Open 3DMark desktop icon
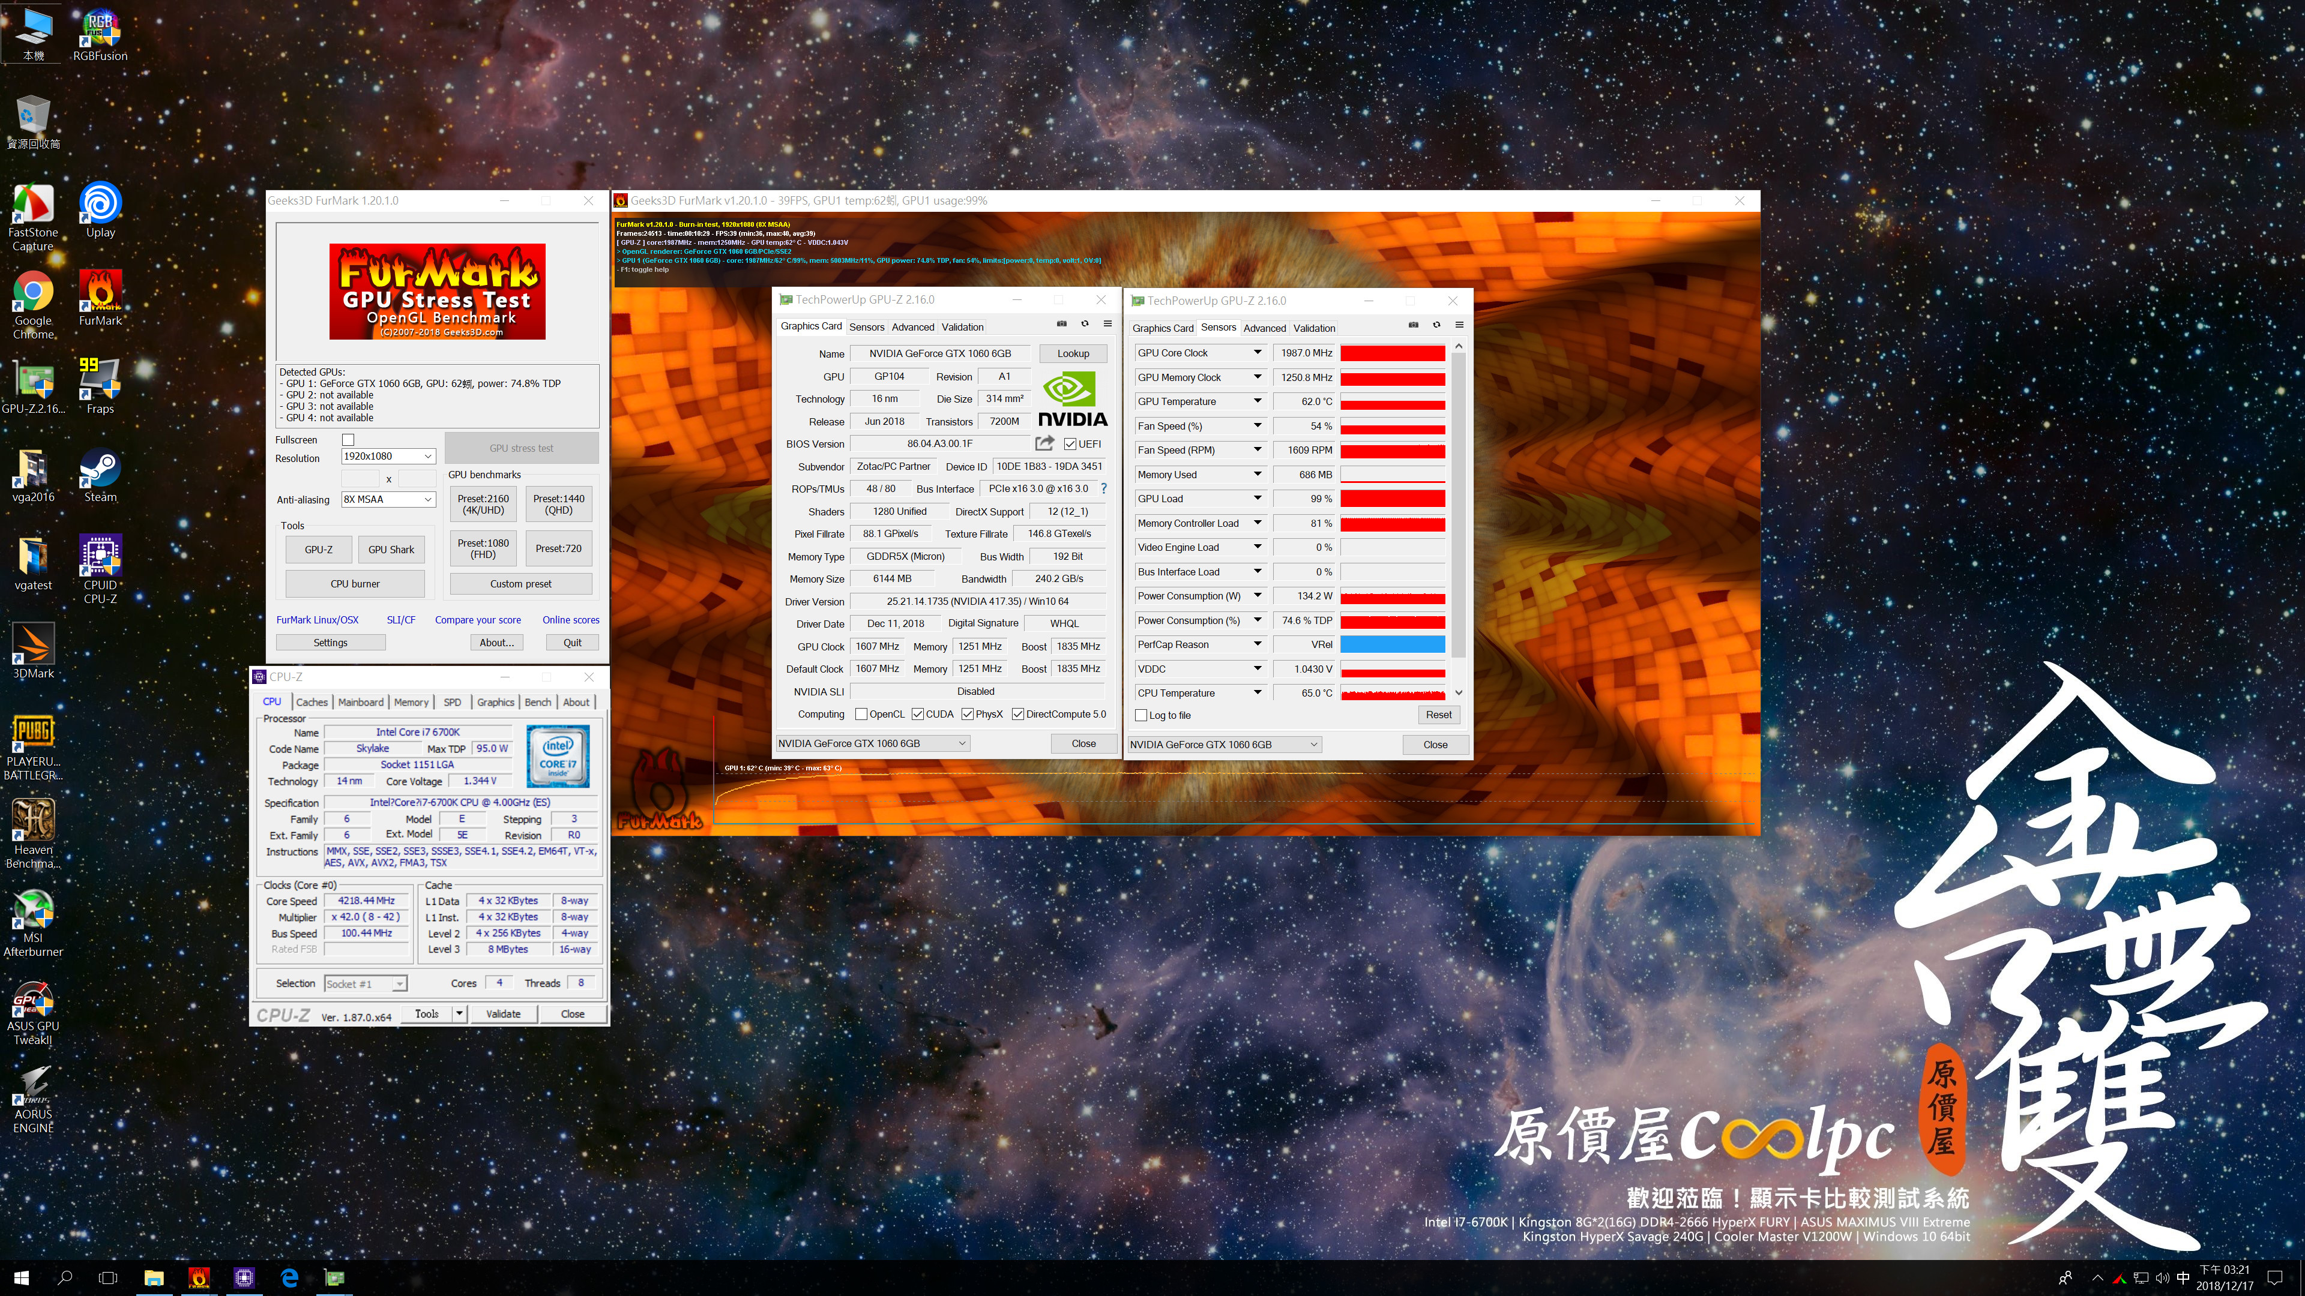Image resolution: width=2305 pixels, height=1296 pixels. 33,651
